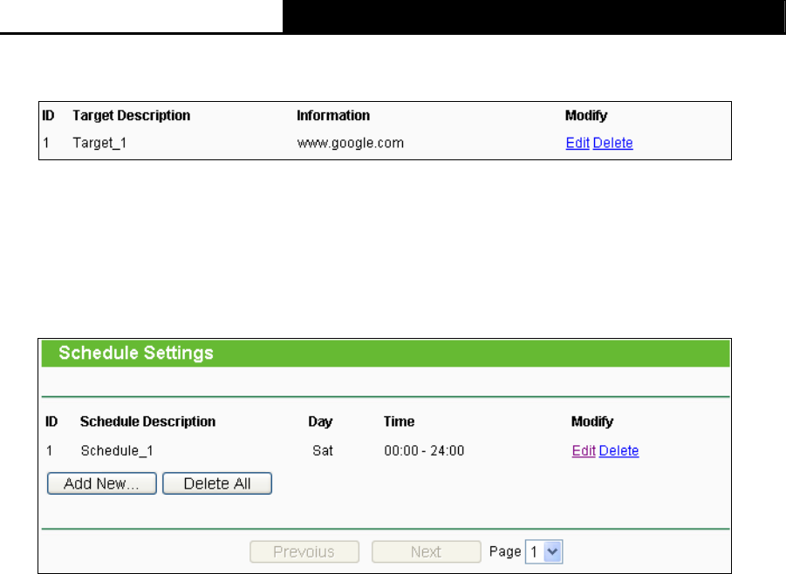Delete the Target_1 entry

612,143
